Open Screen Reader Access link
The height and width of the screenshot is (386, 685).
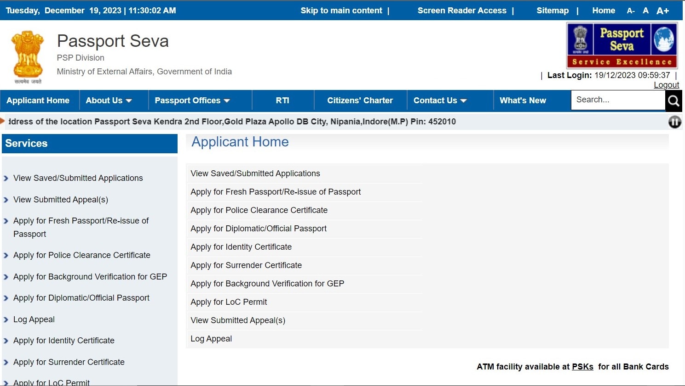(462, 11)
